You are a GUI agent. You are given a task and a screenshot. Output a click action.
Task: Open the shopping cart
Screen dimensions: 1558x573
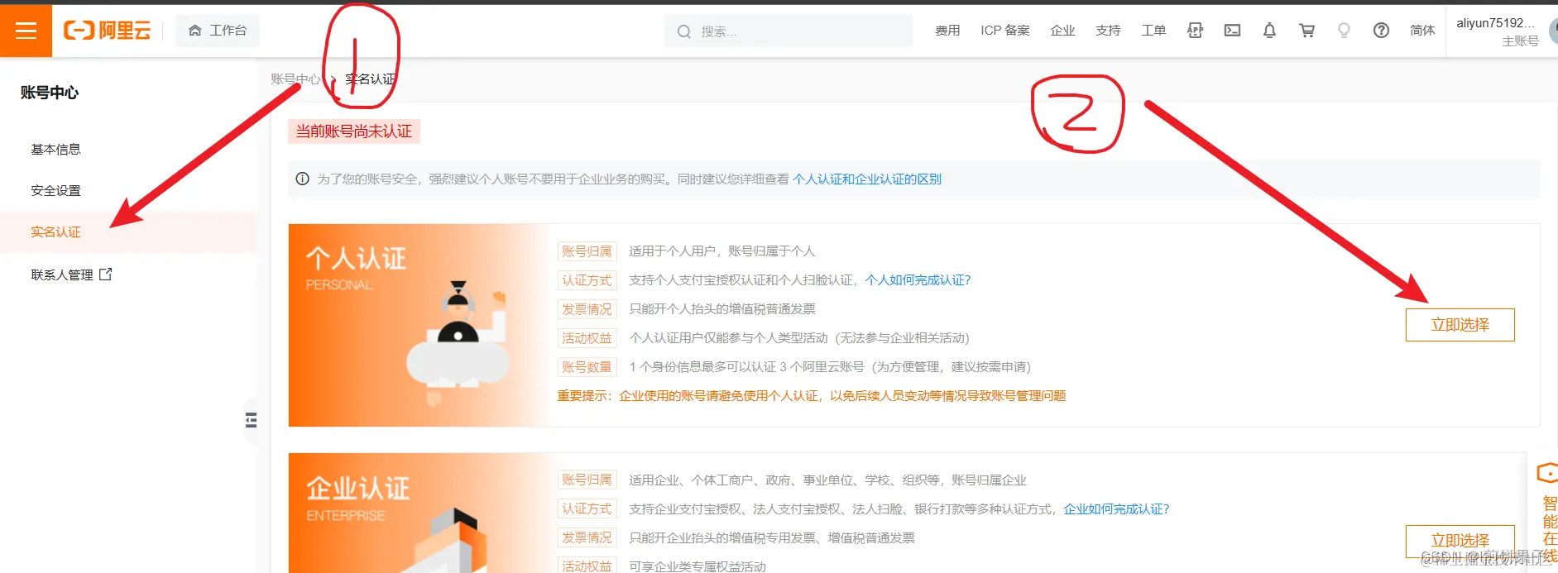pyautogui.click(x=1307, y=31)
